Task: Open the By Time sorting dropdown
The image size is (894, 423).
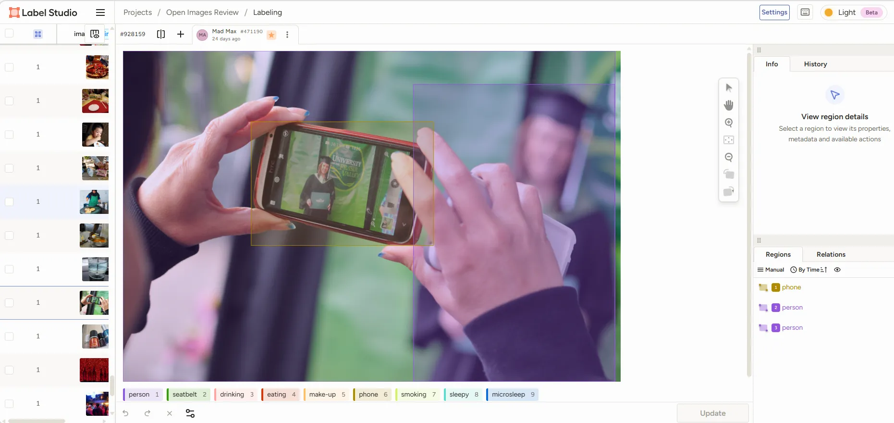Action: click(808, 270)
